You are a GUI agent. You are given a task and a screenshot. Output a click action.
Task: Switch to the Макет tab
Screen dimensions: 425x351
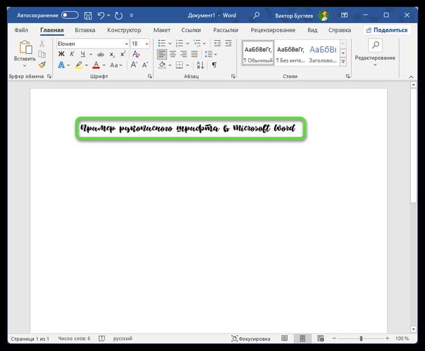pos(162,30)
